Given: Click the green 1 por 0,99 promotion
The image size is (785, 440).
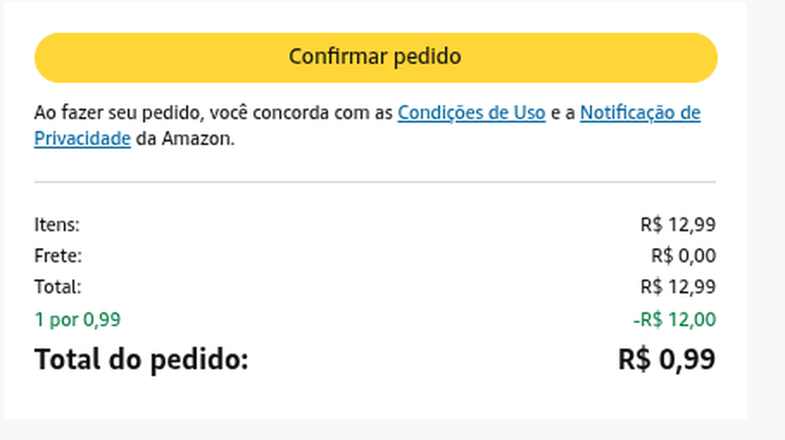Looking at the screenshot, I should coord(77,319).
